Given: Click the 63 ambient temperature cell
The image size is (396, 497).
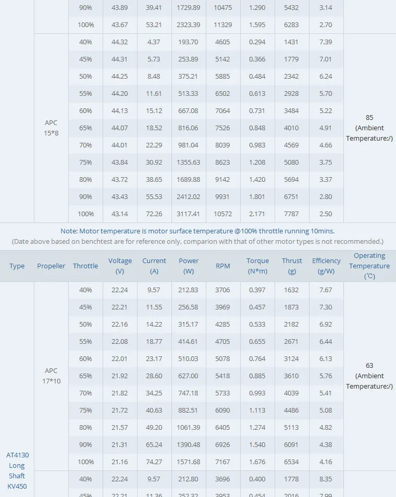Looking at the screenshot, I should click(369, 376).
